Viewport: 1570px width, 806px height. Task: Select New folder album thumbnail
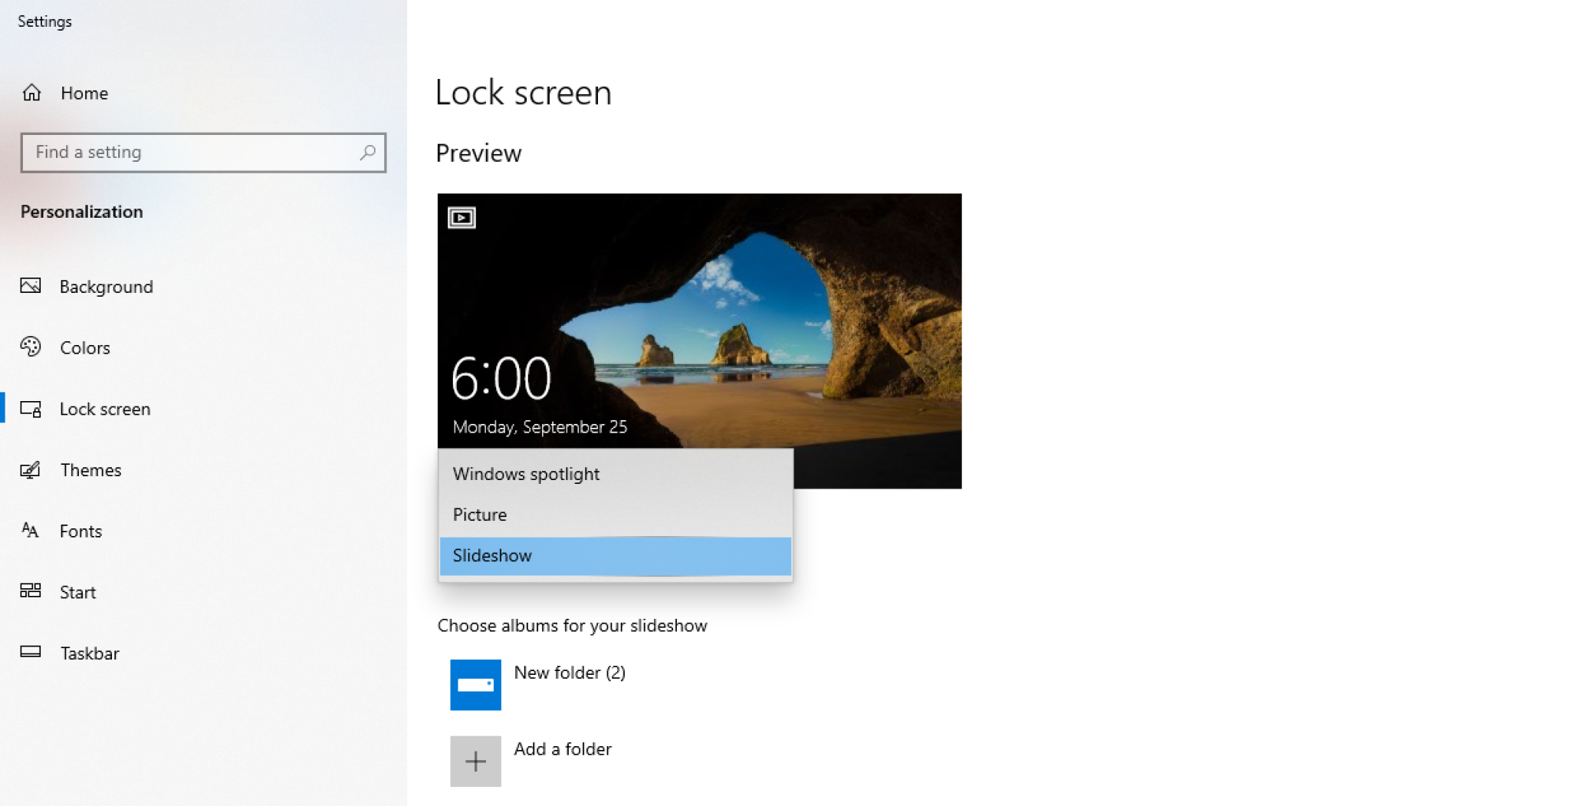coord(475,685)
